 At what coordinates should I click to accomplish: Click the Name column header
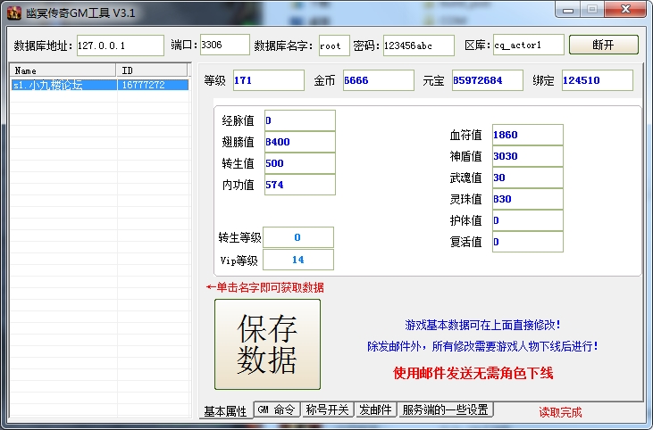coord(63,70)
